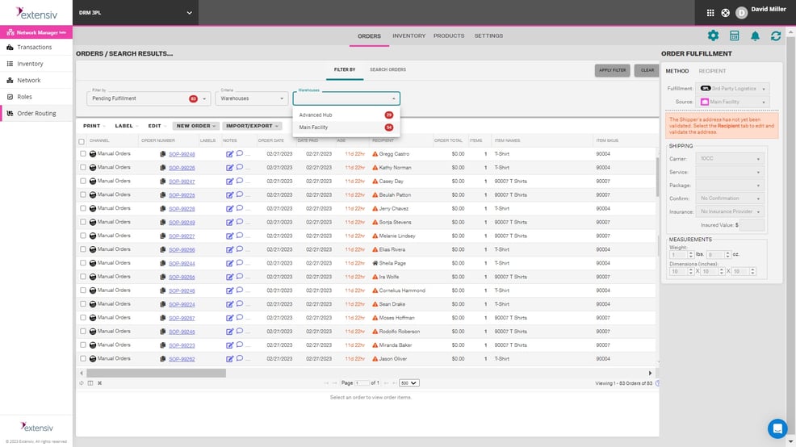The height and width of the screenshot is (447, 796).
Task: Open the chat support bubble icon
Action: pyautogui.click(x=777, y=428)
